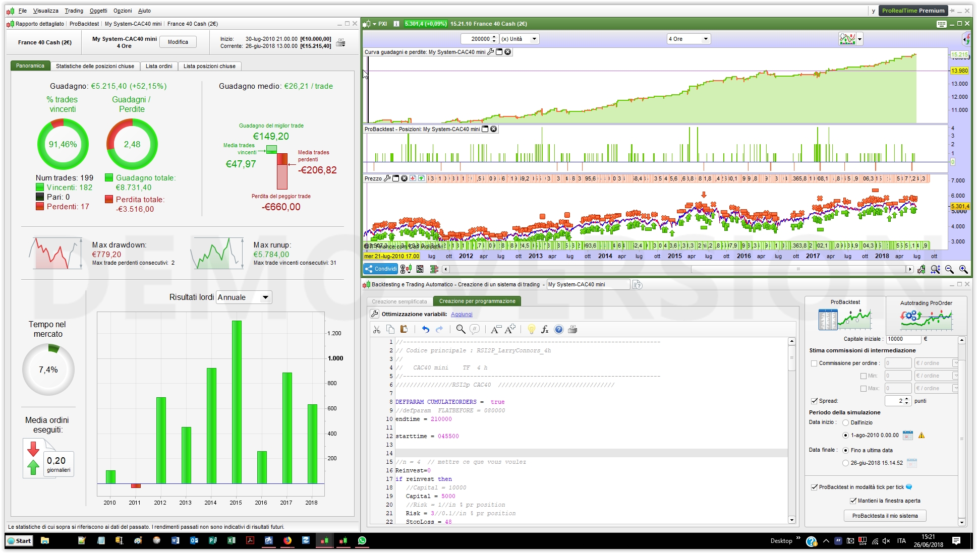Screen dimensions: 977x553
Task: Click the increase font size icon
Action: [x=510, y=329]
